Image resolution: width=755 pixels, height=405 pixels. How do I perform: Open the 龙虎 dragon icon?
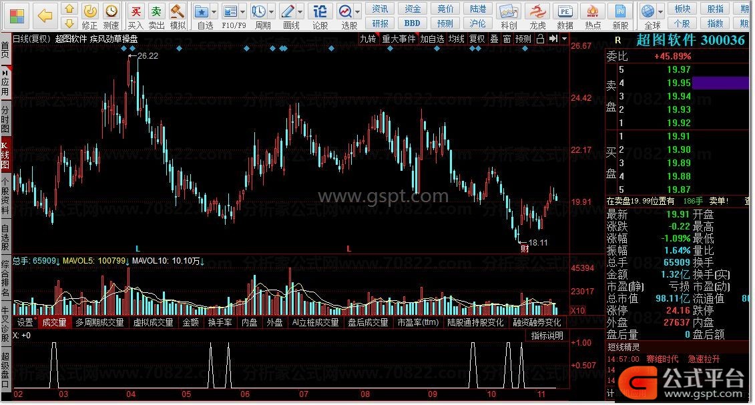point(537,11)
